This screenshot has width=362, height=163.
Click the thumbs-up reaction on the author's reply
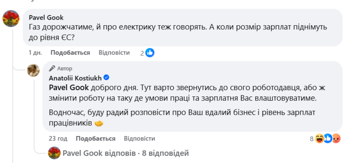(328, 139)
